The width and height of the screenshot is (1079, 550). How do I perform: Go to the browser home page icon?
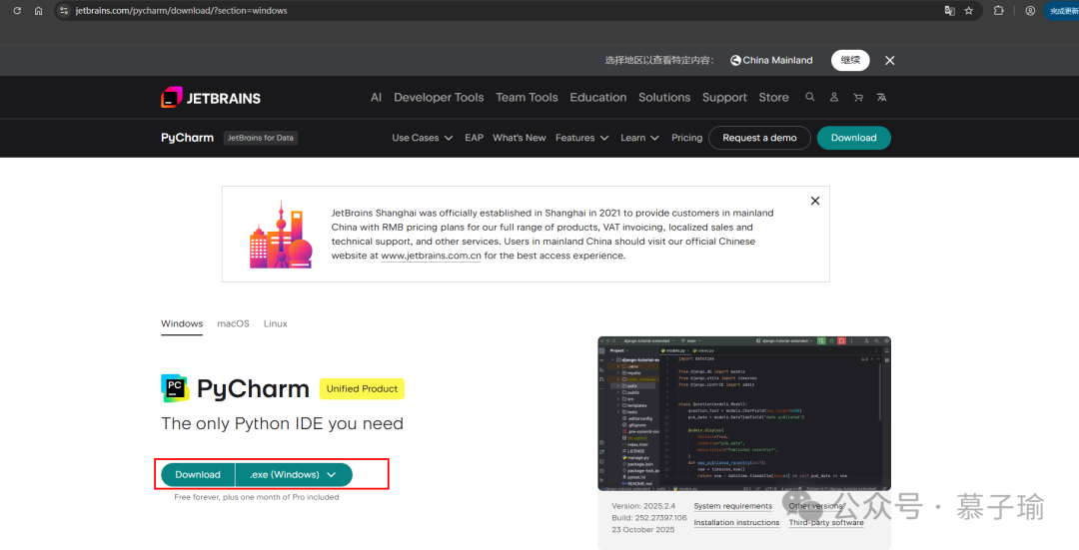point(39,10)
